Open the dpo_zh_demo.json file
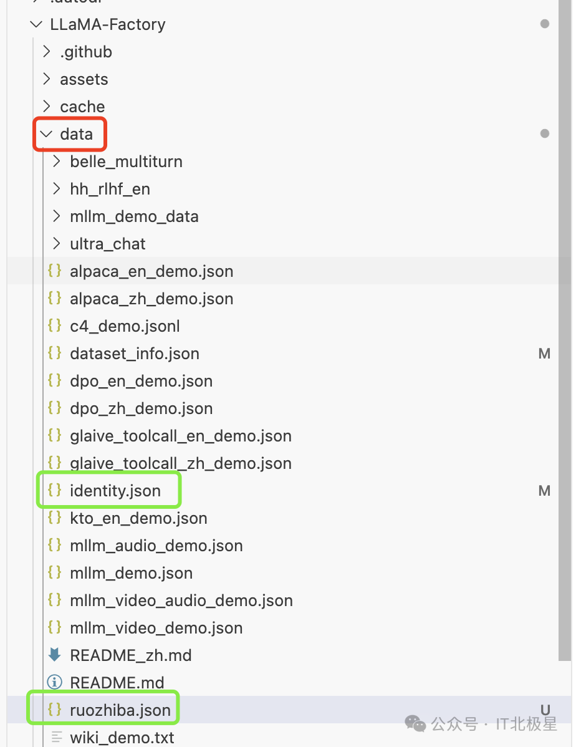This screenshot has width=576, height=747. click(141, 409)
